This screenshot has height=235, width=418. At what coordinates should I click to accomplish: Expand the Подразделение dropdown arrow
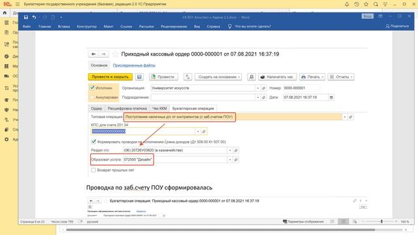click(x=258, y=97)
